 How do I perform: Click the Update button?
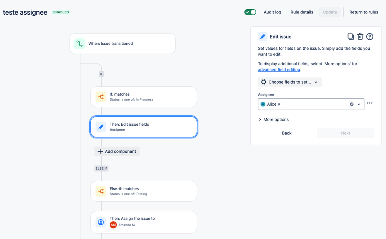coord(330,12)
